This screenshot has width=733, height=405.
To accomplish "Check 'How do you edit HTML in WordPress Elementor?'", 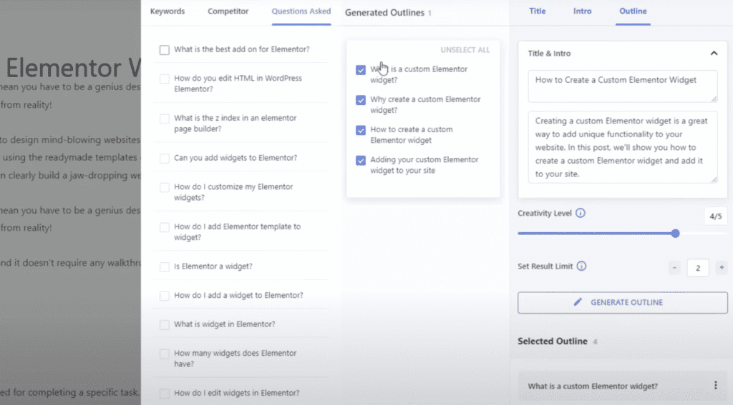I will [x=164, y=79].
